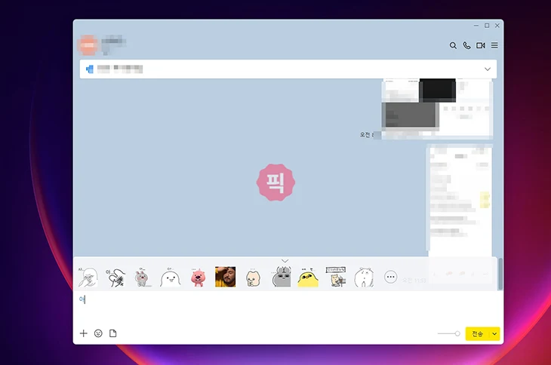Image resolution: width=551 pixels, height=365 pixels.
Task: Pick the gray rabbit with glasses emoticon
Action: (282, 277)
